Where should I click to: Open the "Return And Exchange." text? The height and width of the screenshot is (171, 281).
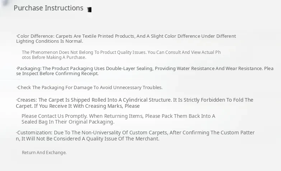[44, 153]
